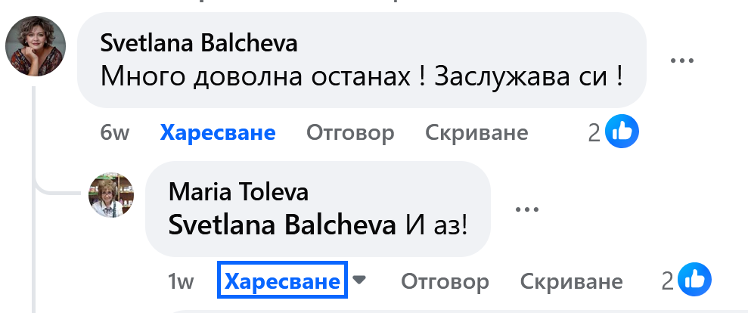Click Отговор under Svetlana Balcheva's comment
The image size is (748, 313).
pos(350,133)
